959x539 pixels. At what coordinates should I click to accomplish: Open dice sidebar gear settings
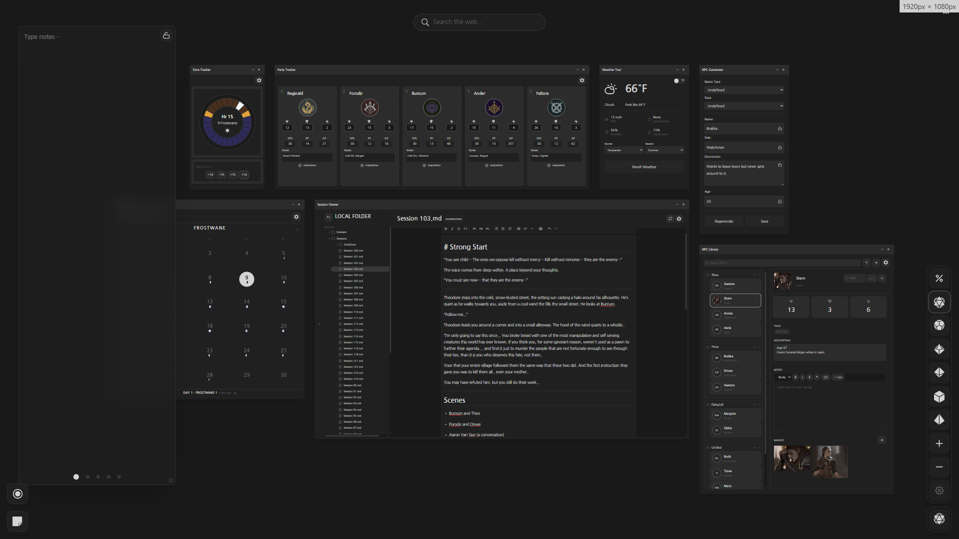(939, 491)
